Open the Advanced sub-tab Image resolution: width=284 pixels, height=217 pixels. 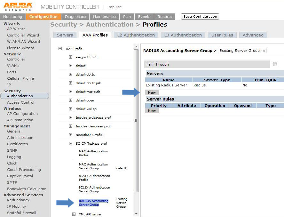point(253,35)
